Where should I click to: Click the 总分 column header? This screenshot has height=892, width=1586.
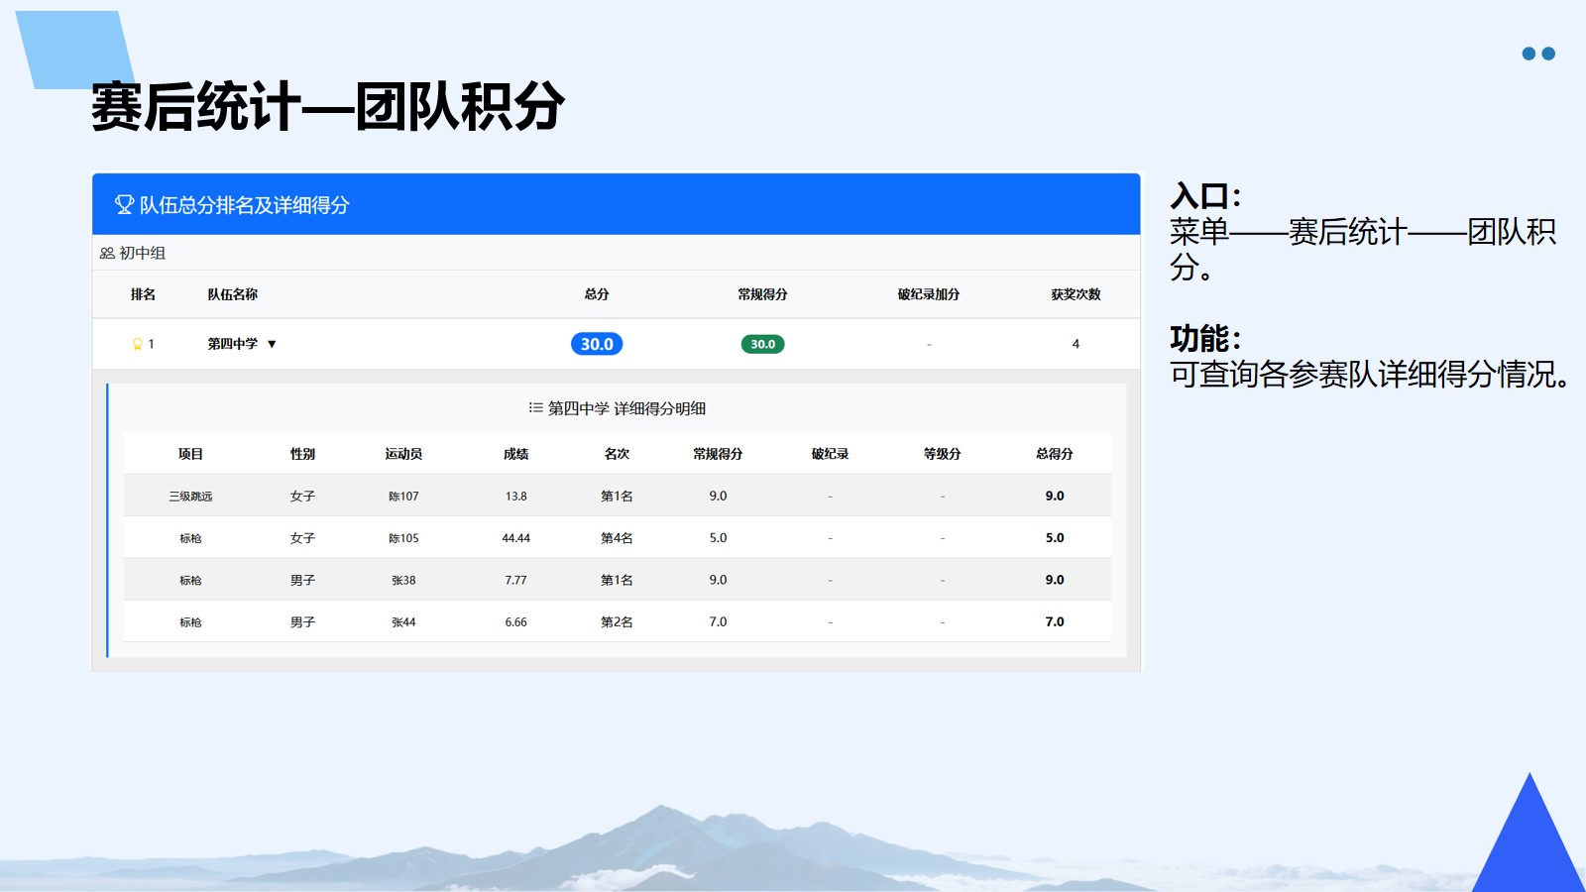coord(597,294)
